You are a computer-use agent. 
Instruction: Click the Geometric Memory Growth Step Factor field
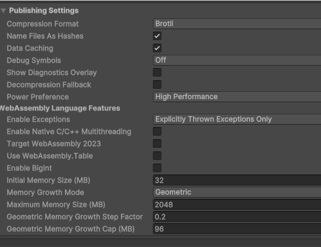tap(237, 217)
